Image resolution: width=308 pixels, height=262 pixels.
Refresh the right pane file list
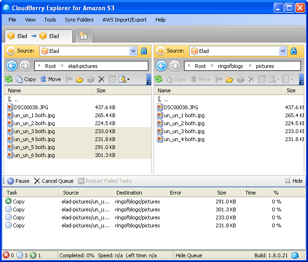click(x=159, y=79)
